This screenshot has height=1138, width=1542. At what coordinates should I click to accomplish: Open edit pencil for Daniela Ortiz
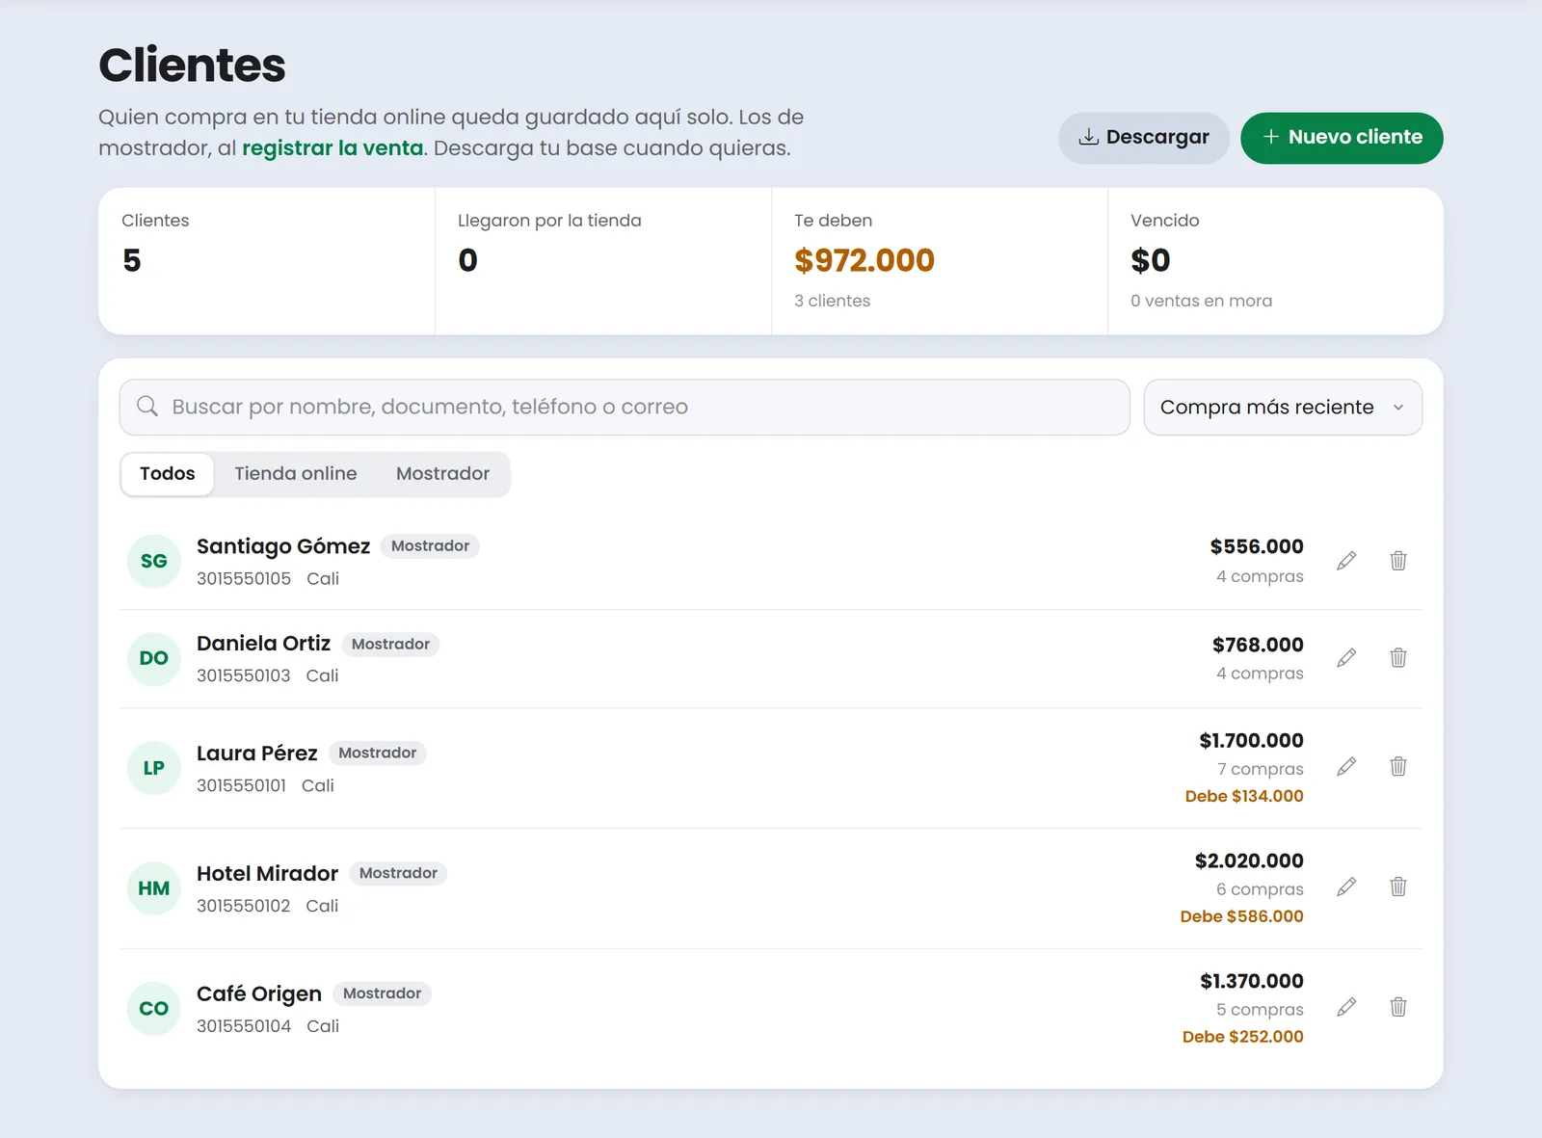point(1346,658)
